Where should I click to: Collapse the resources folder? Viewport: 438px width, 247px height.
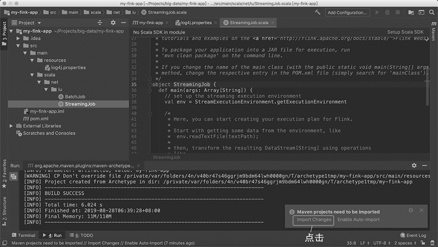32,60
